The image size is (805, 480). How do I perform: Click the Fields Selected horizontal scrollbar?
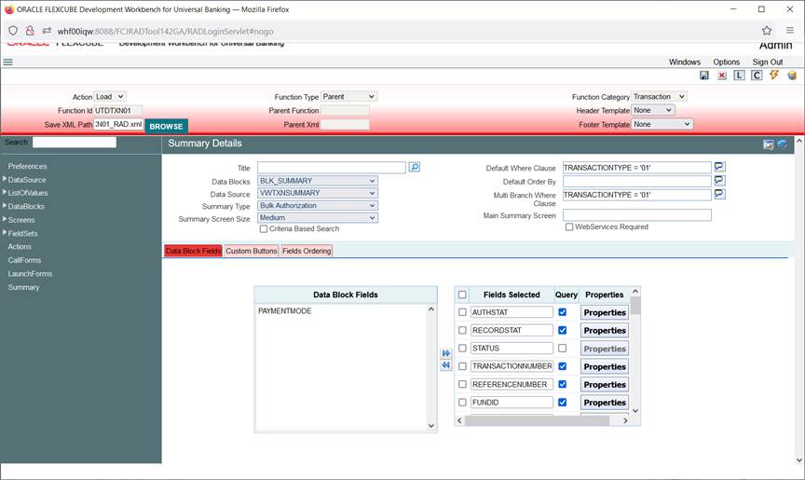click(537, 420)
